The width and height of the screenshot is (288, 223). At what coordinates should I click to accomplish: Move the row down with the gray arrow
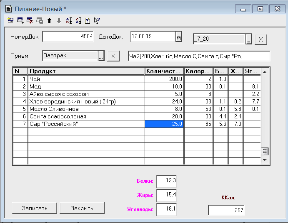pyautogui.click(x=59, y=20)
